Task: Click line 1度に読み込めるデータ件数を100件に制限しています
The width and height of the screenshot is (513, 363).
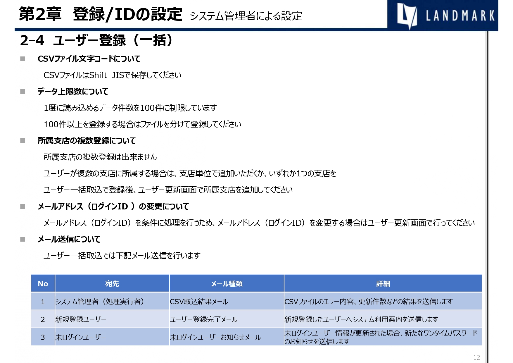Action: pos(130,108)
